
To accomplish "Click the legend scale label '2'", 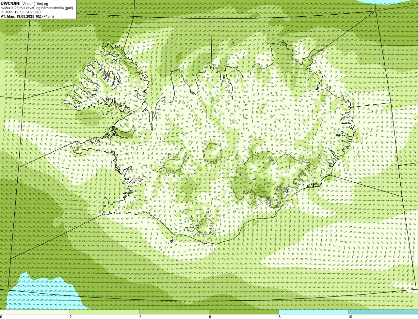I will click(x=71, y=317).
